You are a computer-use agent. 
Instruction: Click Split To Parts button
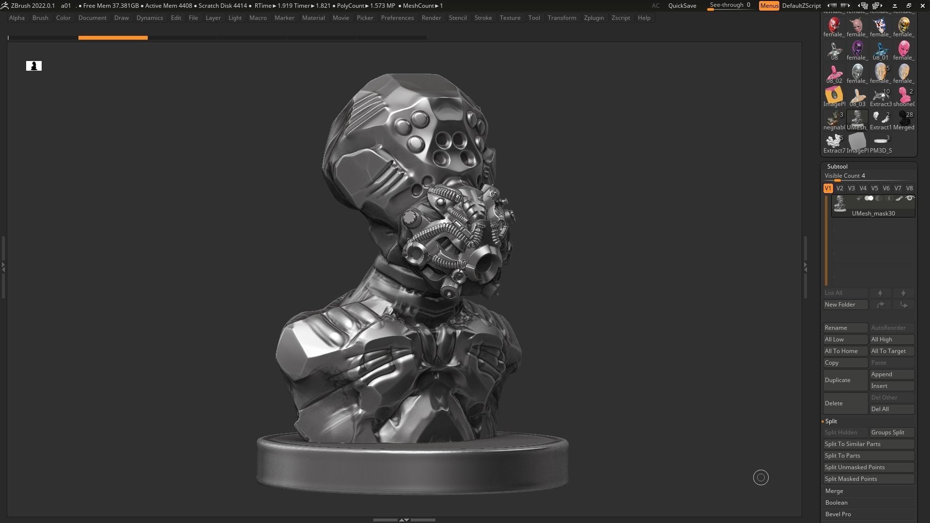pos(868,456)
